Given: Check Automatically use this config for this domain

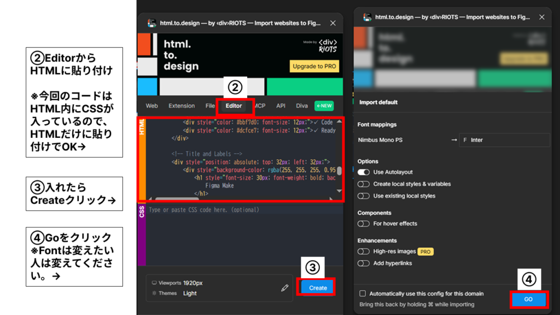Looking at the screenshot, I should click(x=363, y=294).
